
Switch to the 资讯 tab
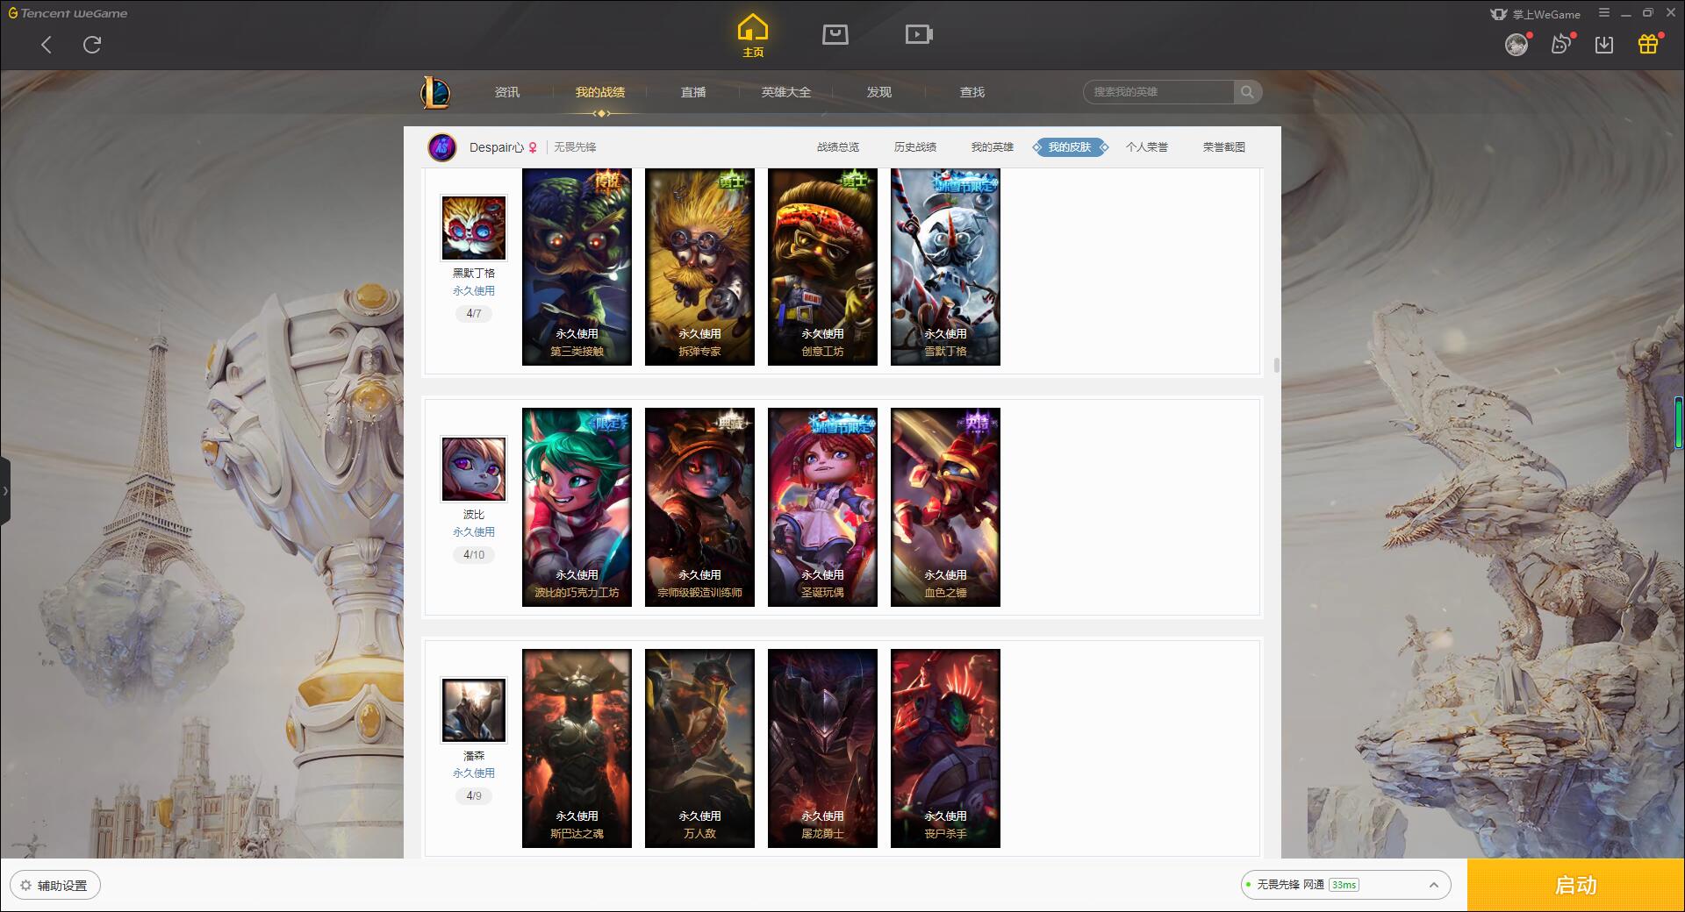506,92
